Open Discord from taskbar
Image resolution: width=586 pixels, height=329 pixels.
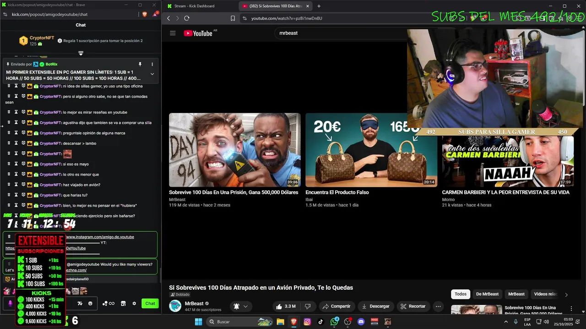361,322
